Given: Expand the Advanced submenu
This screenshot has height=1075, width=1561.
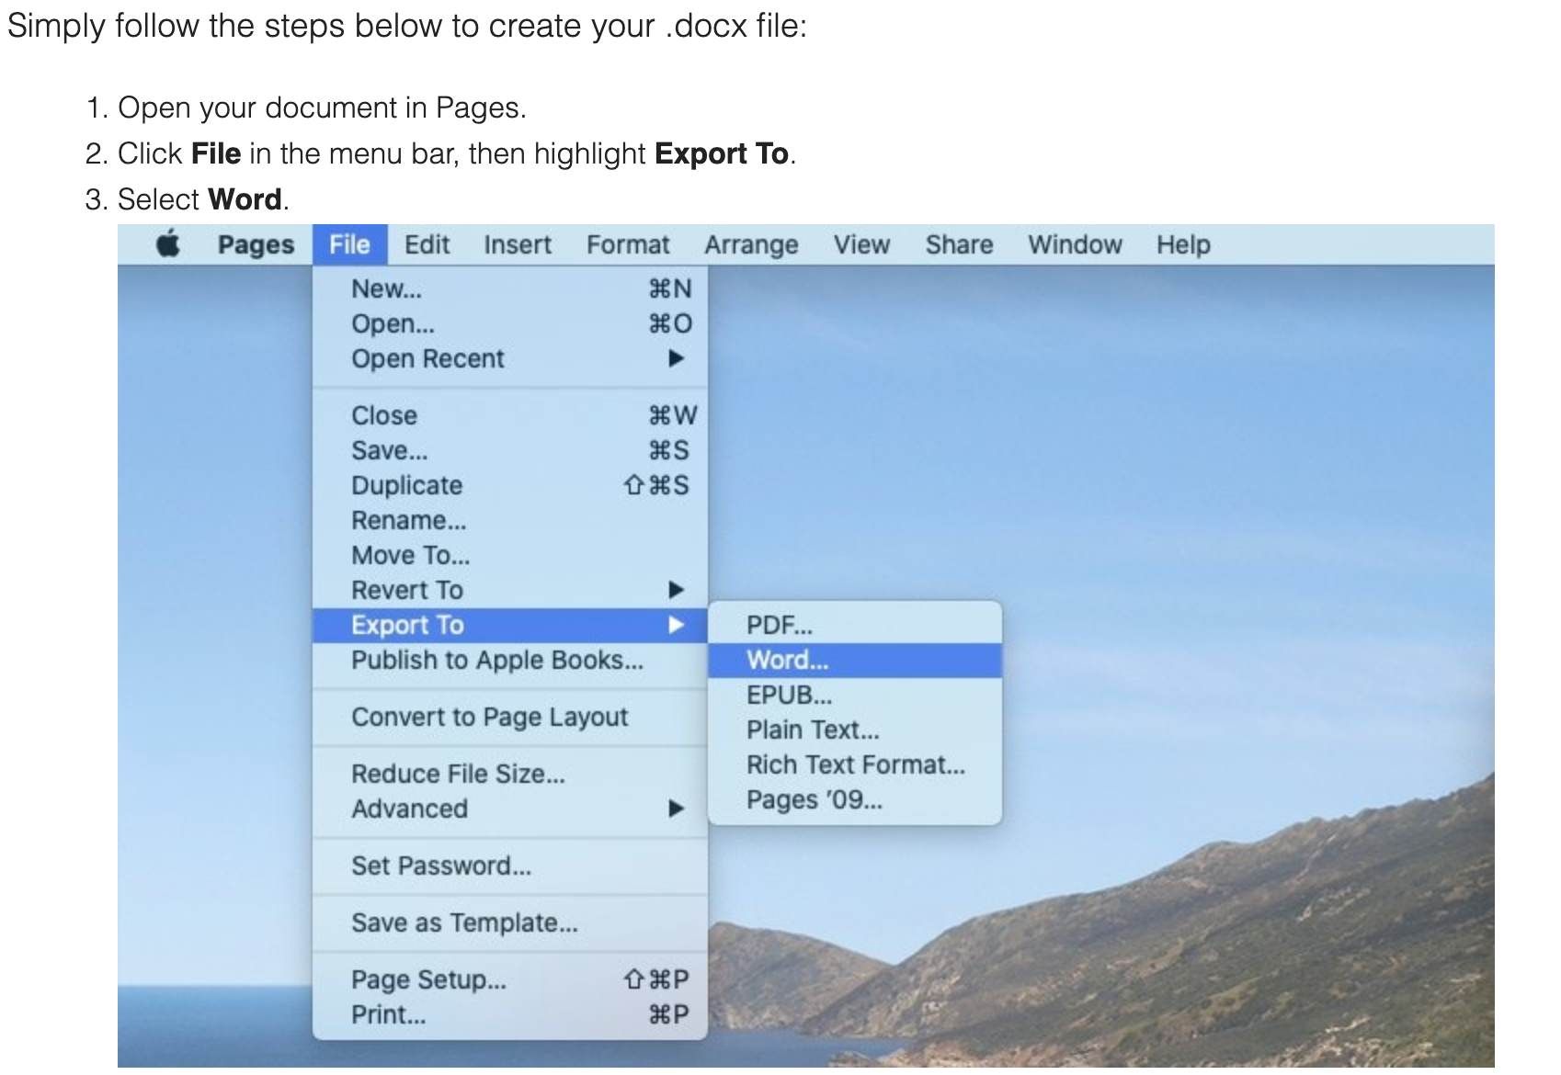Looking at the screenshot, I should [510, 809].
